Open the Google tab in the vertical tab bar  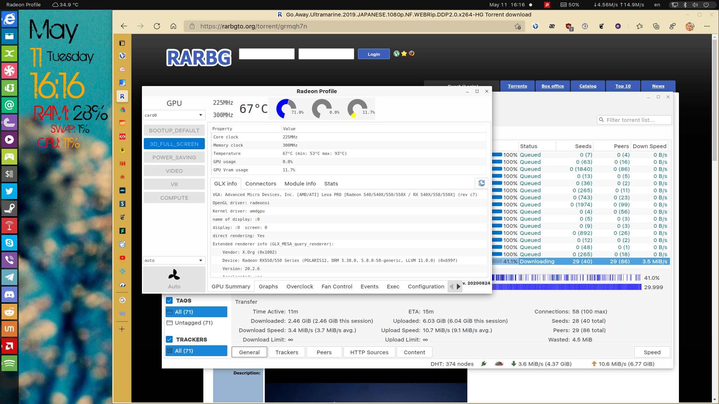coord(122,300)
